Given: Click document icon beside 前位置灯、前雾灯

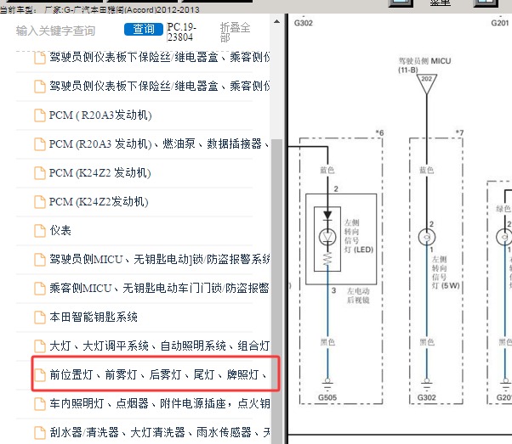Looking at the screenshot, I should click(40, 375).
